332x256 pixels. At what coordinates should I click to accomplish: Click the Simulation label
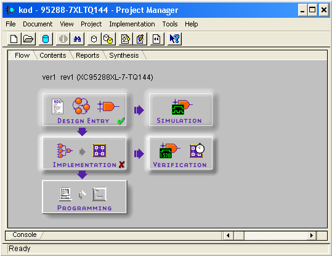click(x=179, y=121)
